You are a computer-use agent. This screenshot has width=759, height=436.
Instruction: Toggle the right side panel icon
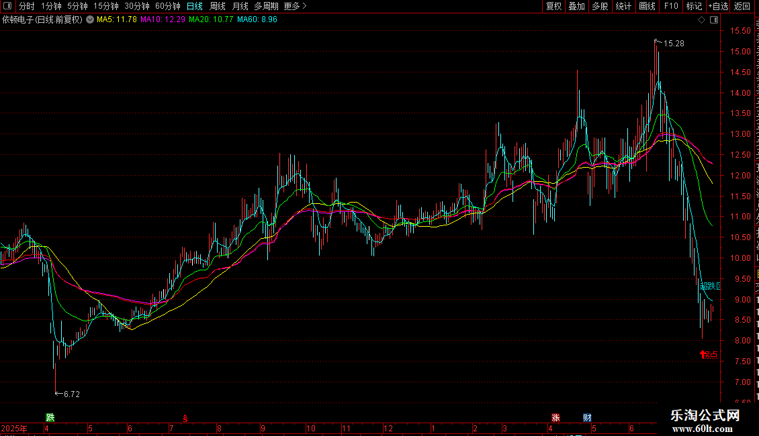point(714,20)
